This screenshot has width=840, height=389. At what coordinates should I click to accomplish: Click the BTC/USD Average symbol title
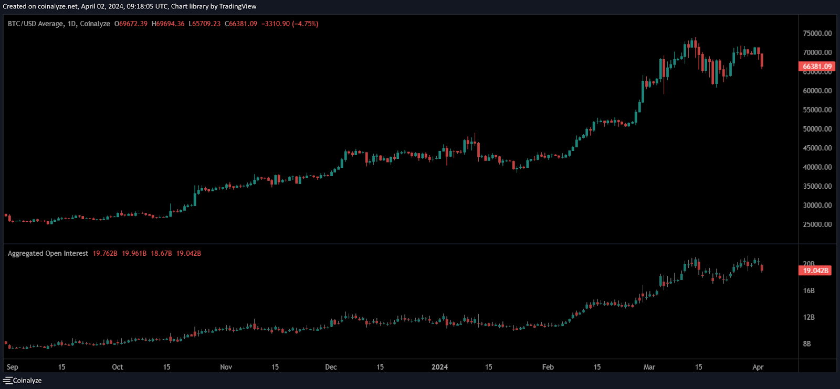[x=36, y=24]
